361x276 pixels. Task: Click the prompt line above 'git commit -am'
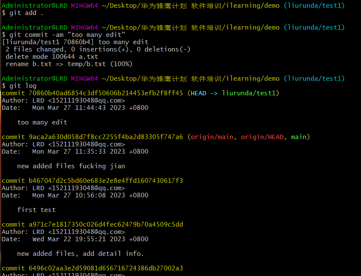coord(173,27)
